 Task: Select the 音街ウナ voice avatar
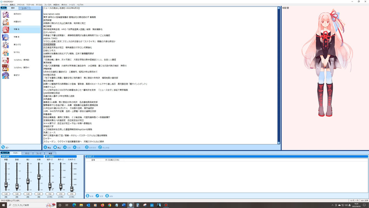pyautogui.click(x=5, y=75)
